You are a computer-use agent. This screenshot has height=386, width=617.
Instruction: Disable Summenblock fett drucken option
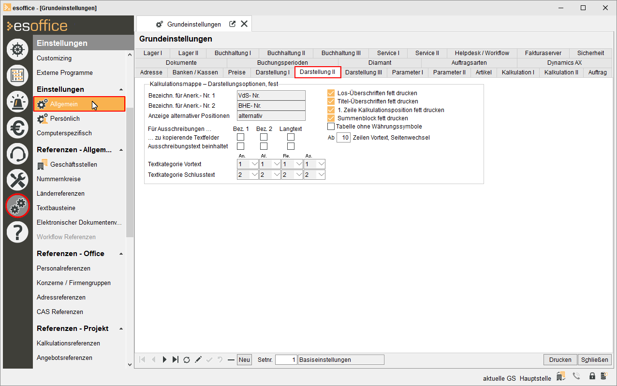pos(331,118)
